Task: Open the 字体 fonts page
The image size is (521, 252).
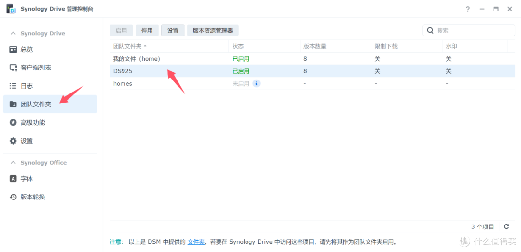Action: [x=50, y=179]
